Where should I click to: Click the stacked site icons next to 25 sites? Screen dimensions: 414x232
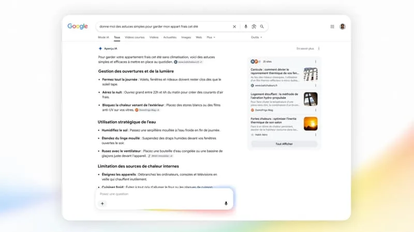pyautogui.click(x=255, y=61)
